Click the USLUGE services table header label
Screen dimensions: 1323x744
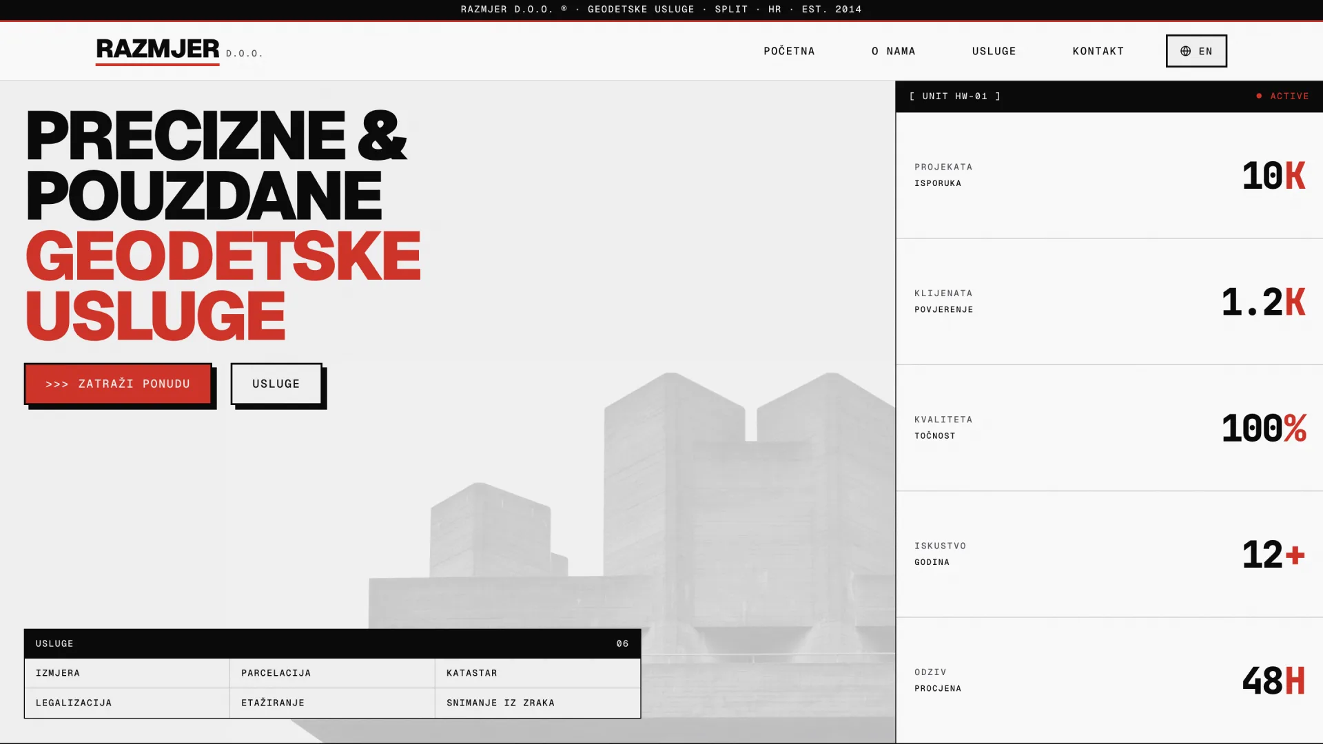pyautogui.click(x=54, y=643)
